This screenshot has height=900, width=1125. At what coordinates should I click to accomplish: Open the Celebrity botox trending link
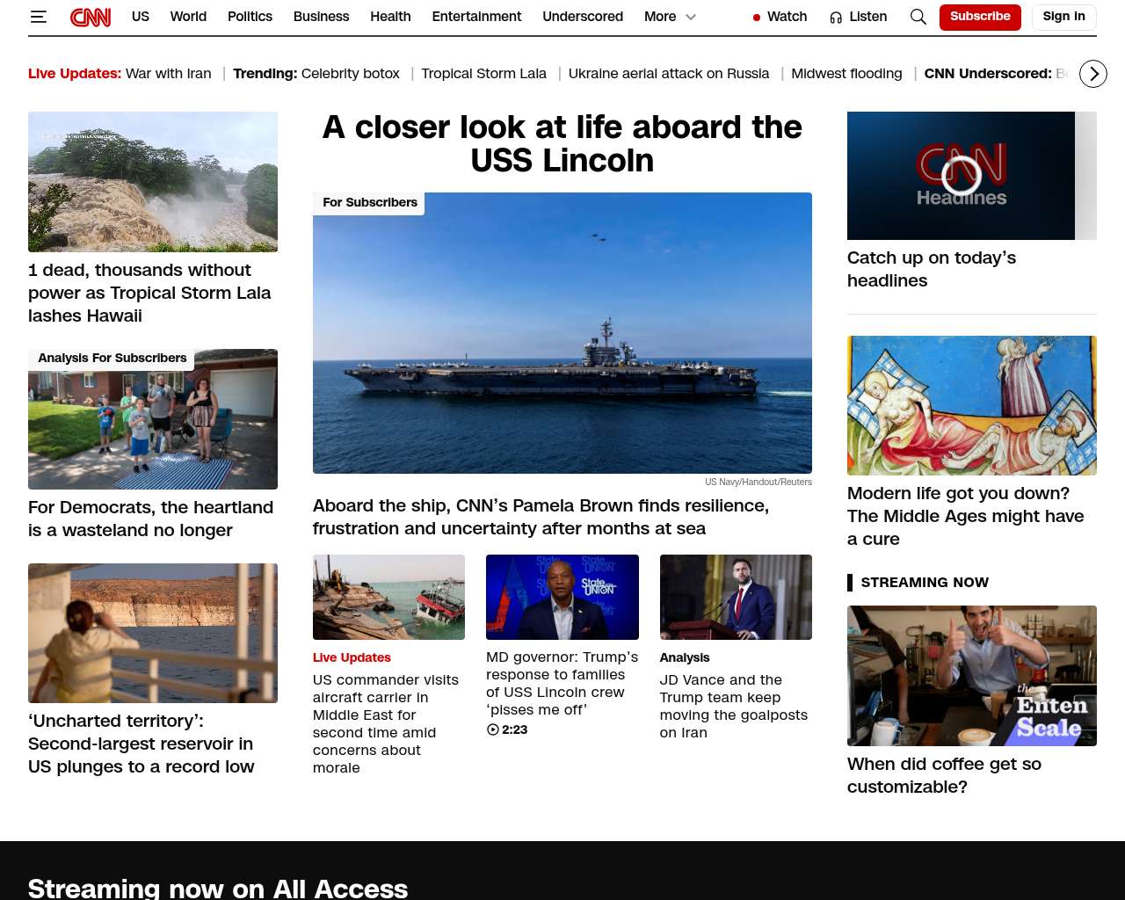pyautogui.click(x=351, y=74)
